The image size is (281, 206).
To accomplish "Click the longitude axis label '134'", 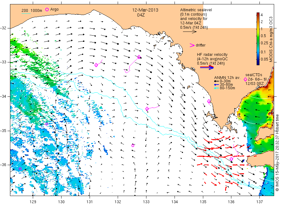I will coord(175,202).
